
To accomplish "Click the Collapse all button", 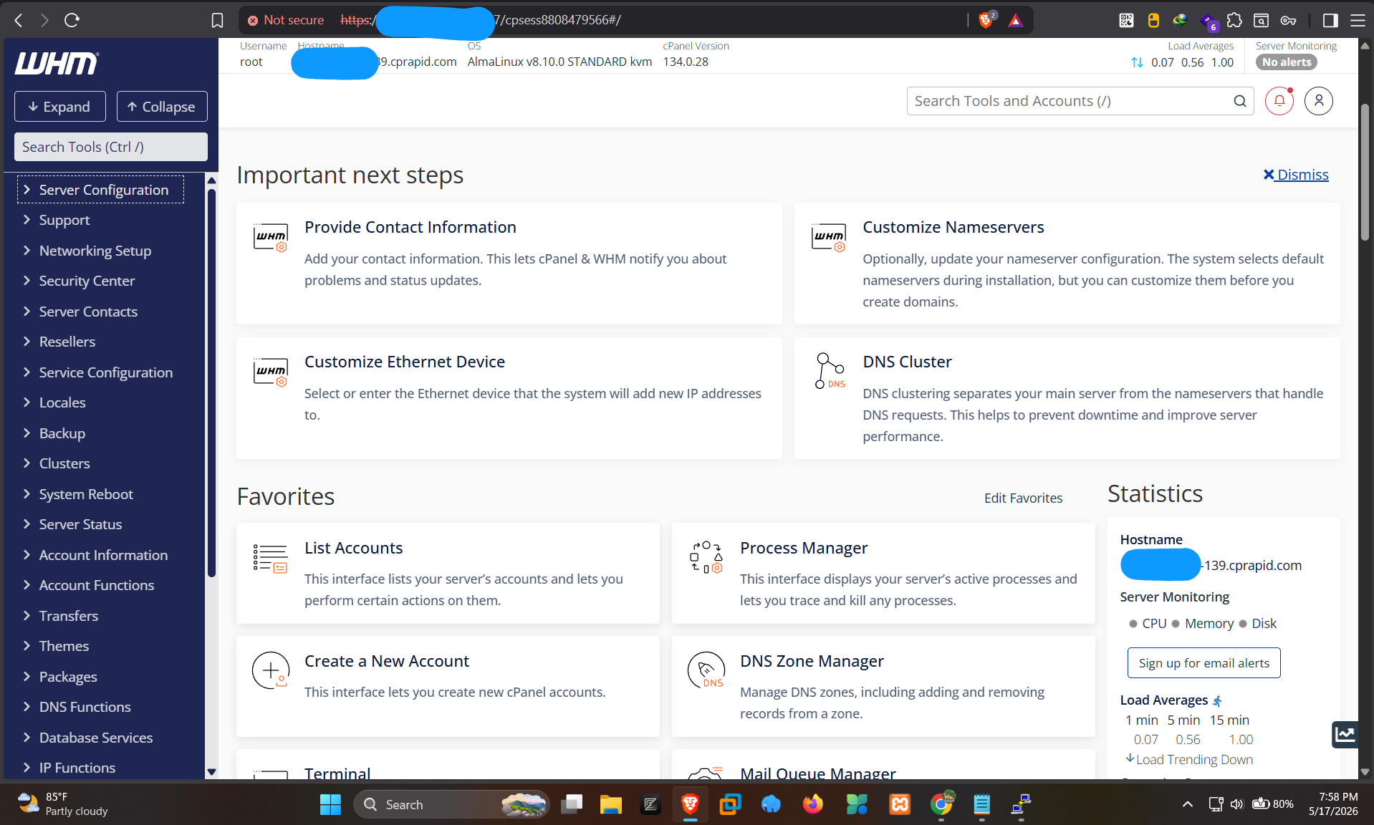I will (x=161, y=107).
